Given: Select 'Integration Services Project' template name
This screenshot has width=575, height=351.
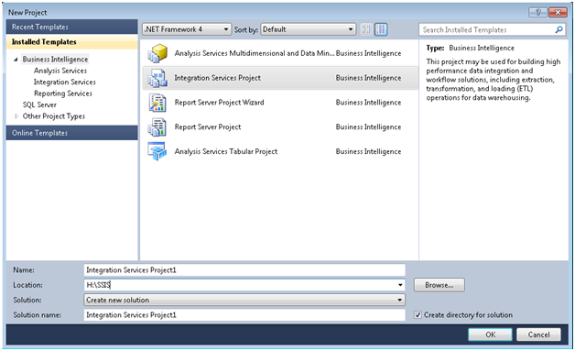Looking at the screenshot, I should pos(218,78).
